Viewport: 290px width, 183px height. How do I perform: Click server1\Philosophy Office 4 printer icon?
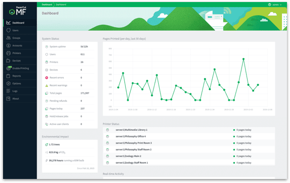tap(108, 137)
